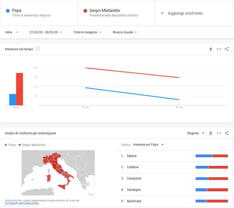
Task: Expand the Tutte le categorie filter
Action: 87,32
